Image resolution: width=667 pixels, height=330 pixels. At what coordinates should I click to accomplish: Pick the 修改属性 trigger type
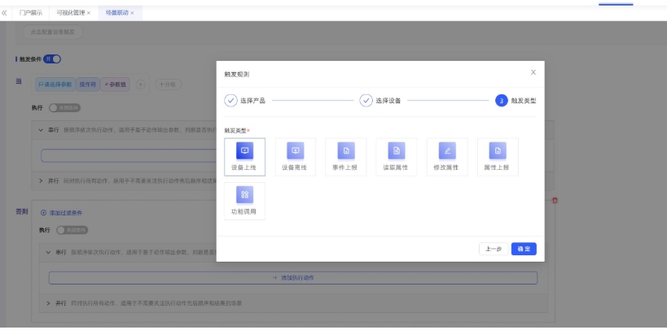coord(447,157)
